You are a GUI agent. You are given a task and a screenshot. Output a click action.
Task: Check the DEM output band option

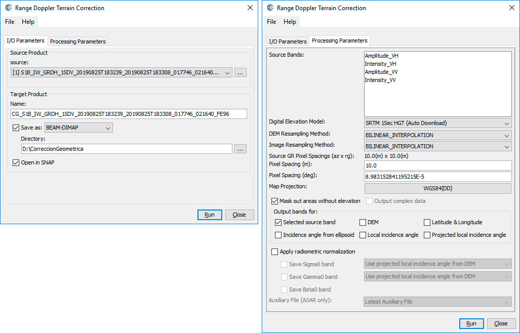click(x=363, y=222)
